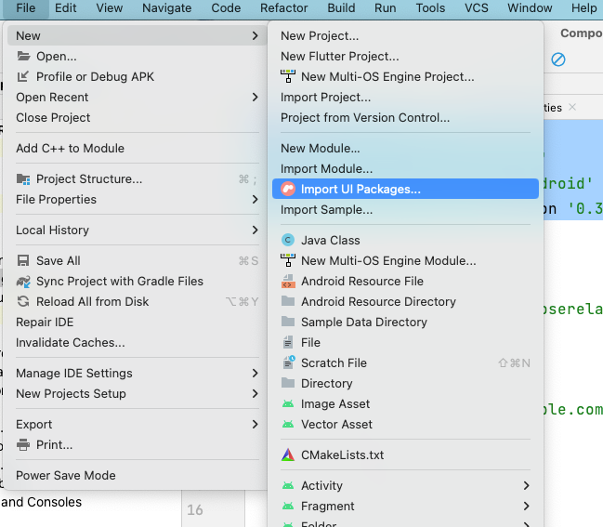Open the VCS menu

click(476, 8)
